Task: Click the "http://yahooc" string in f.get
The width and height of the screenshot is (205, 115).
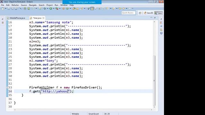Action: [55, 91]
